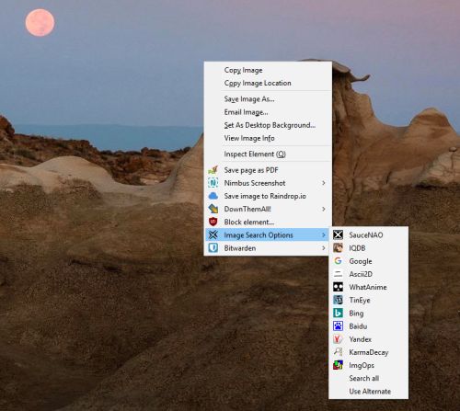Click the Baidu paw icon
The height and width of the screenshot is (411, 460).
coord(338,325)
